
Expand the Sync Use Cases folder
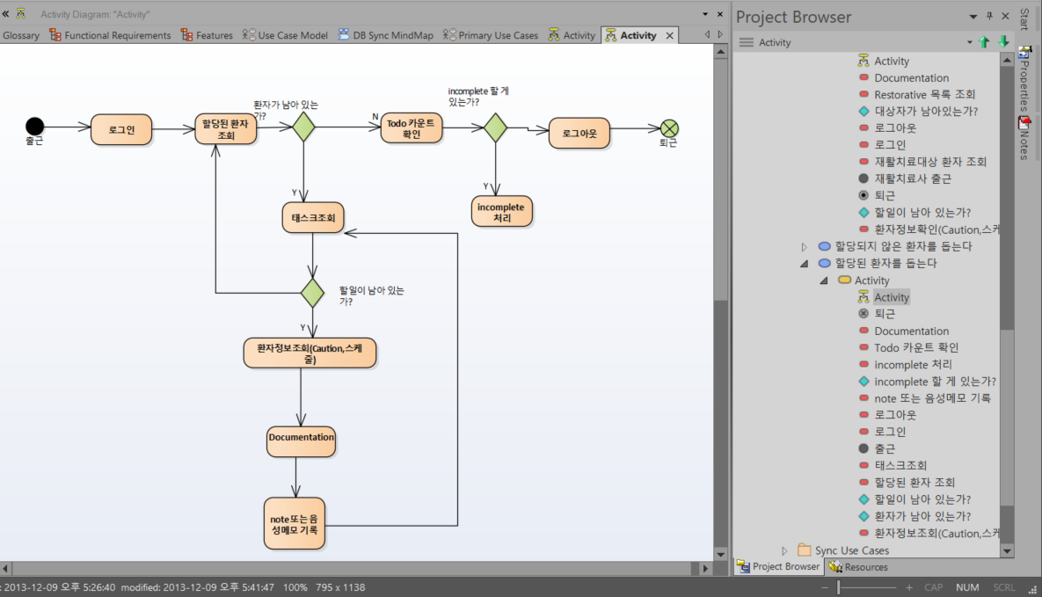[784, 550]
